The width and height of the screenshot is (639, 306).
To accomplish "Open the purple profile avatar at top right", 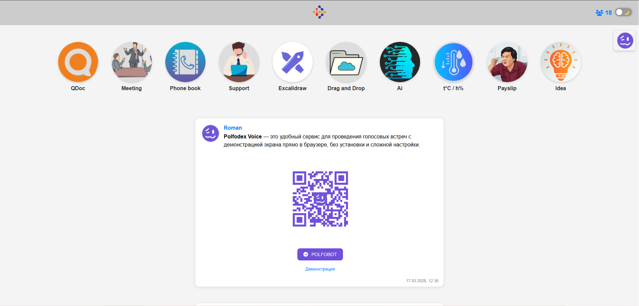I will (x=625, y=41).
